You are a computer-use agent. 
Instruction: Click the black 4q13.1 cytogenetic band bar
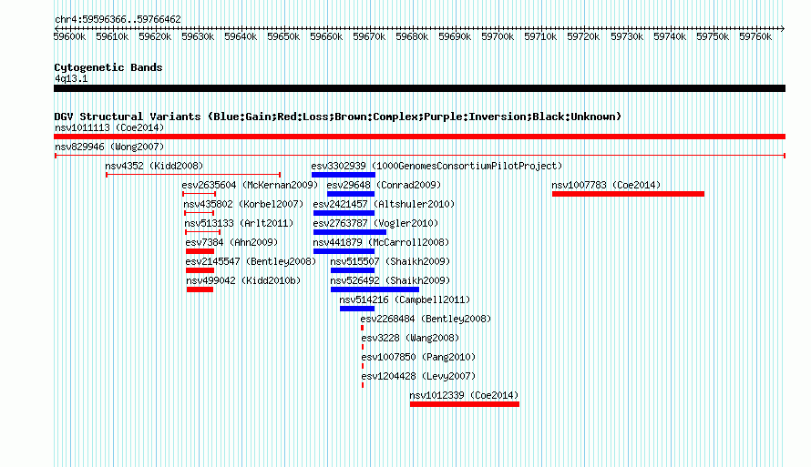[x=419, y=88]
